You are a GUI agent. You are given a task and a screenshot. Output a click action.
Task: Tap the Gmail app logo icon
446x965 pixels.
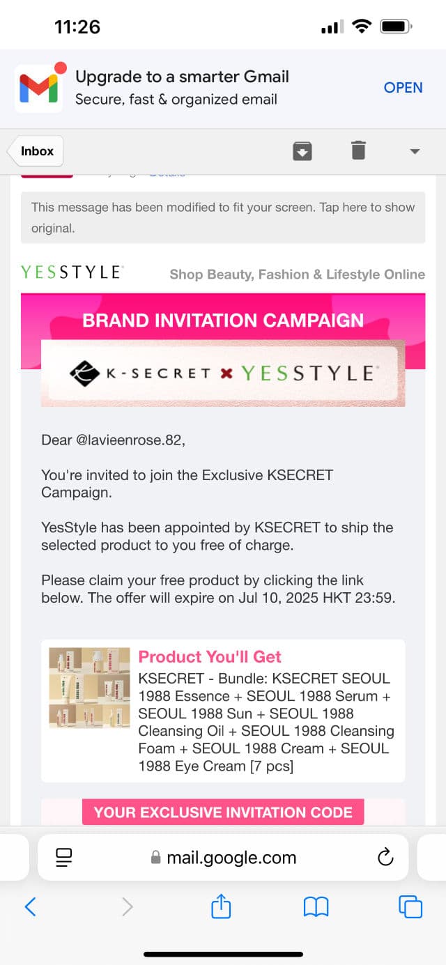coord(39,88)
